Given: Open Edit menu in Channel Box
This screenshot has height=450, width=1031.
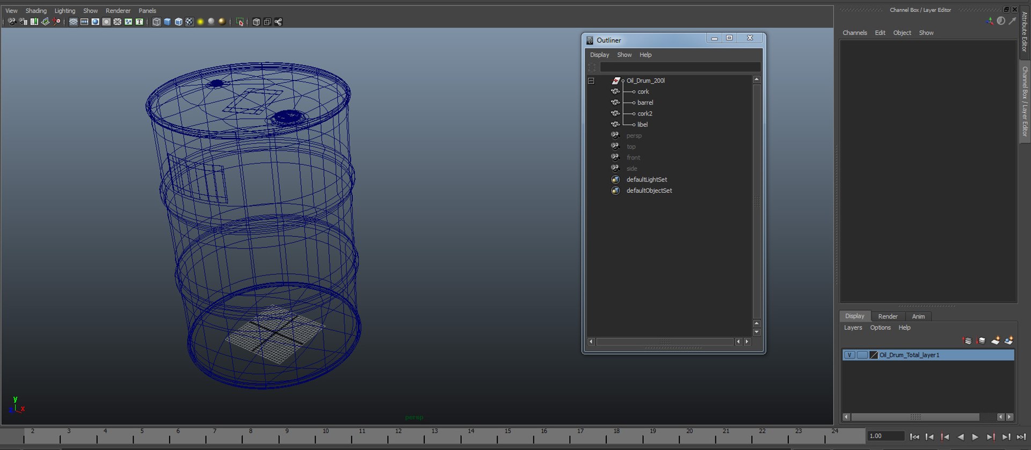Looking at the screenshot, I should point(880,33).
